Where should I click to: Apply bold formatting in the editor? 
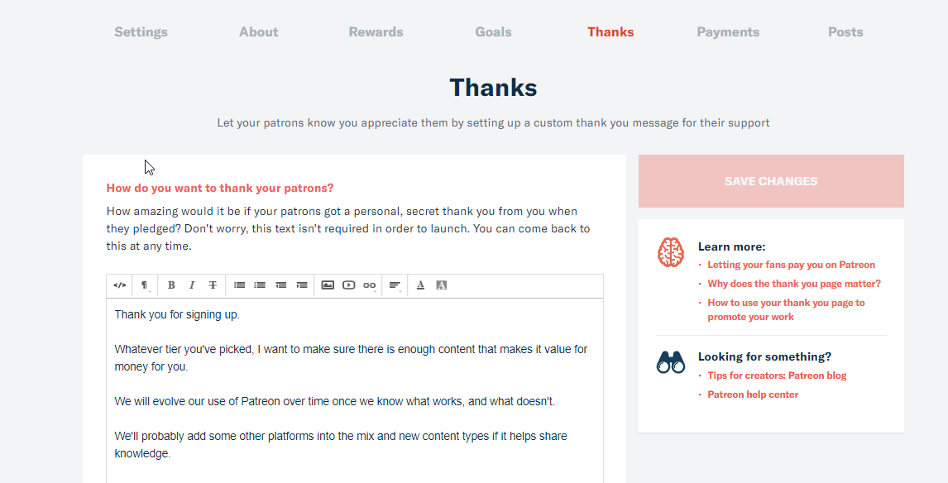pos(171,285)
